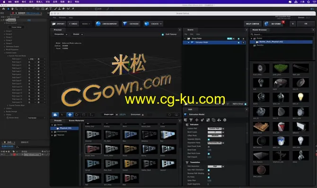Select the move tool in preview toolbar
Viewport: 317px width, 188px height.
[70, 115]
